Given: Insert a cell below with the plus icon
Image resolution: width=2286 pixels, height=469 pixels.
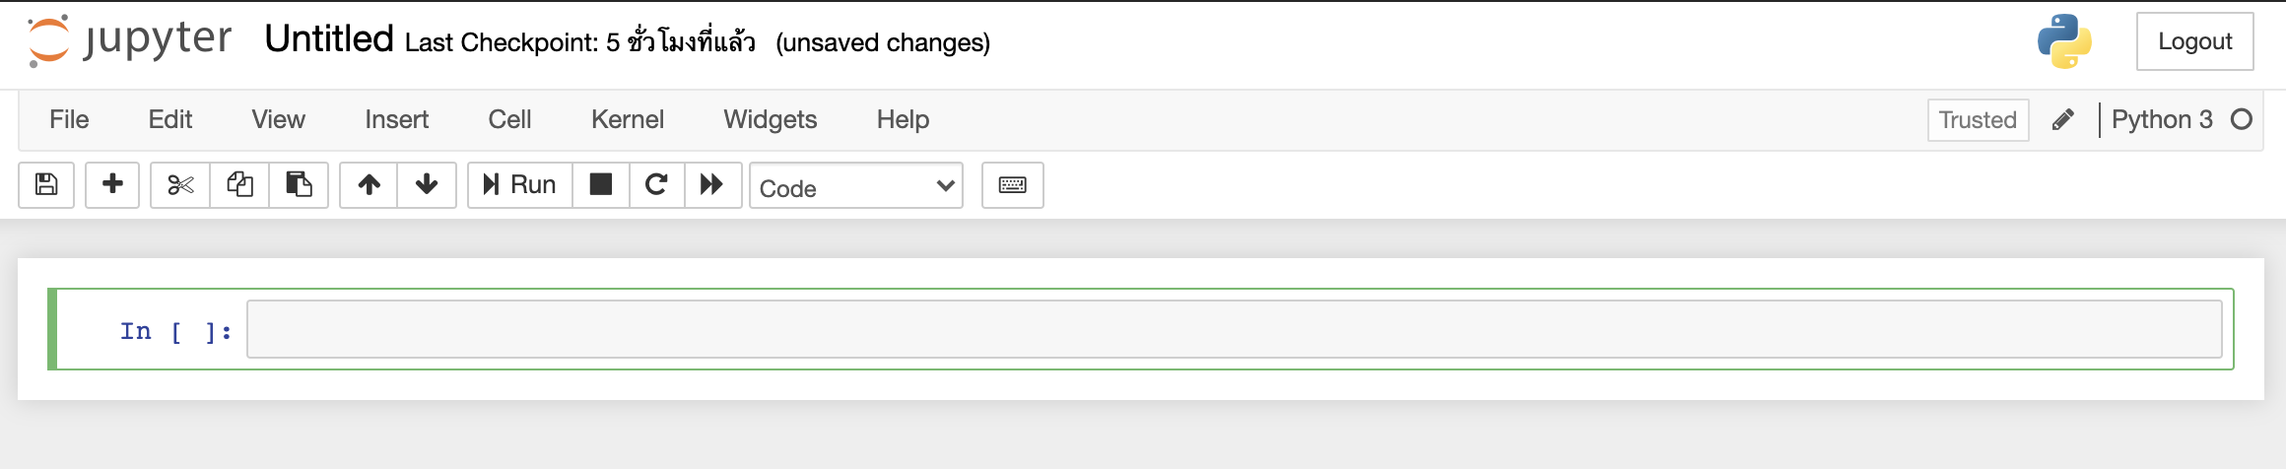Looking at the screenshot, I should pos(112,184).
